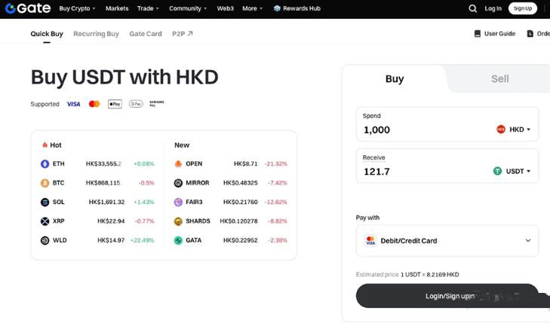
Task: Click the WLD coin icon
Action: [45, 240]
